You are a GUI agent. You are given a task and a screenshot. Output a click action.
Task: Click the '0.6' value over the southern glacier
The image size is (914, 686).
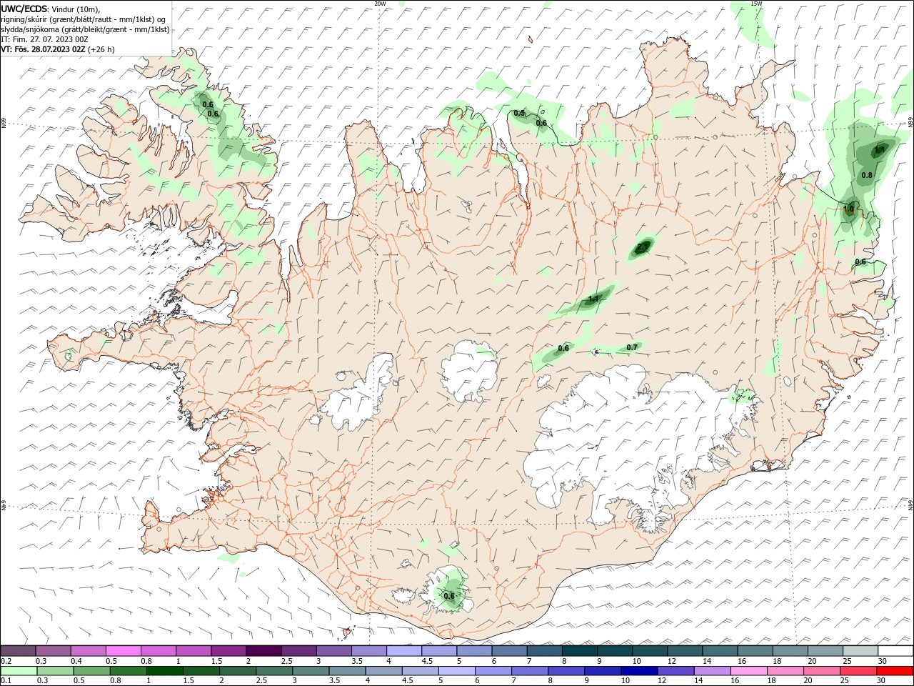pyautogui.click(x=449, y=596)
